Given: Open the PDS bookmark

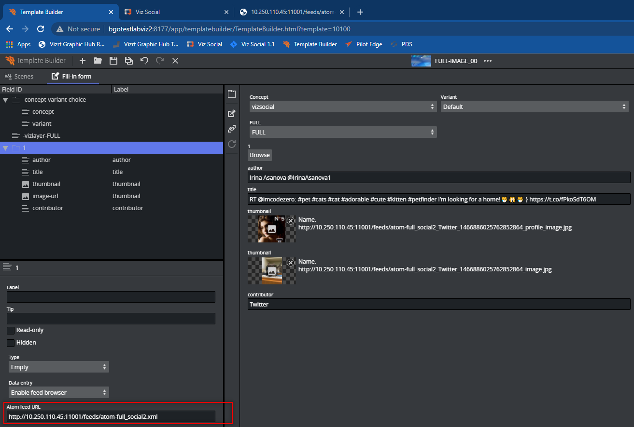Looking at the screenshot, I should click(401, 44).
